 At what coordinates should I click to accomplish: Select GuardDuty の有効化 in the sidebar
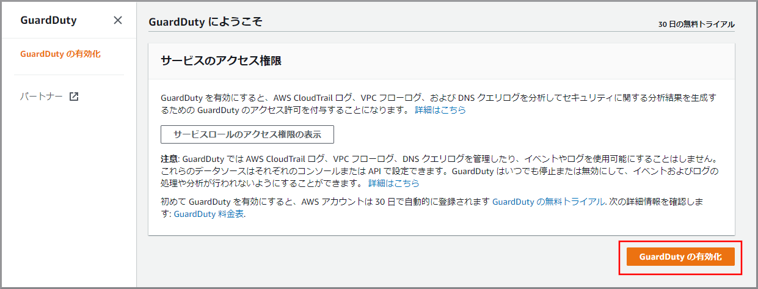pyautogui.click(x=60, y=54)
